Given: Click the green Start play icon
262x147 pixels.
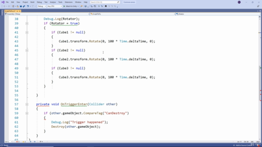Looking at the screenshot, I should [64, 7].
